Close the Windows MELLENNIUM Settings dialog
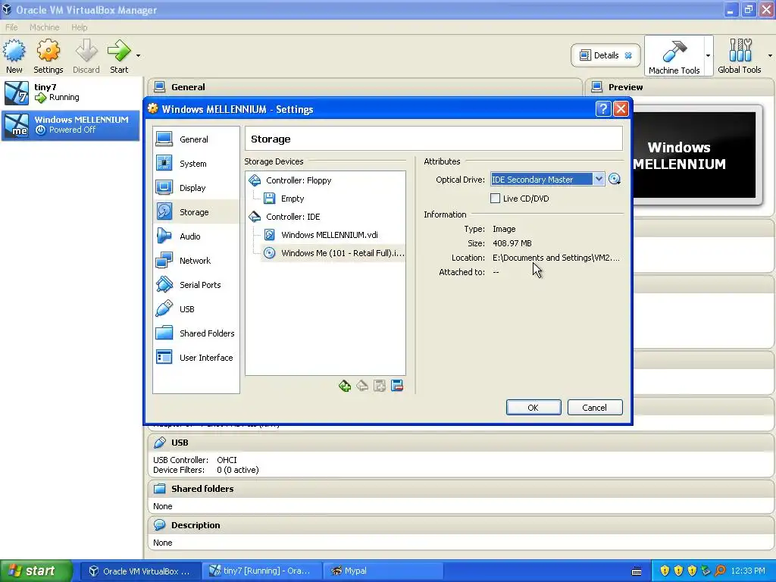This screenshot has height=582, width=776. 621,109
